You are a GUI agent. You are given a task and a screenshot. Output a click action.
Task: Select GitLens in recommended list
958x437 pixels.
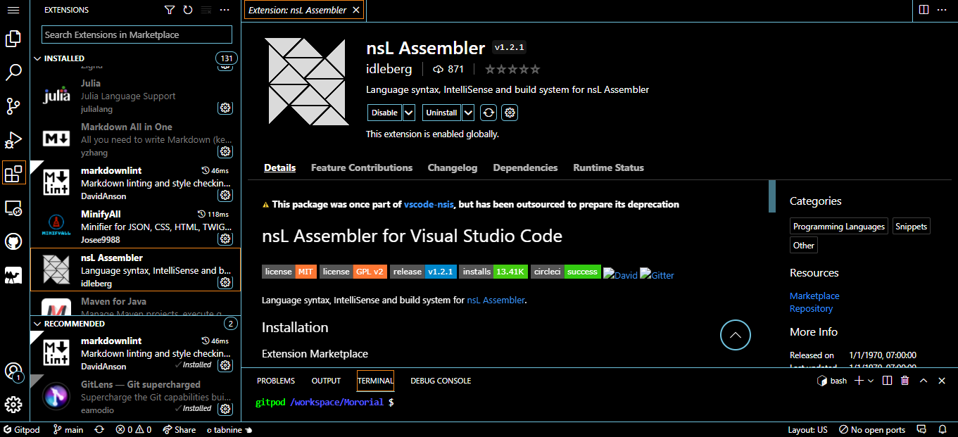(x=135, y=396)
